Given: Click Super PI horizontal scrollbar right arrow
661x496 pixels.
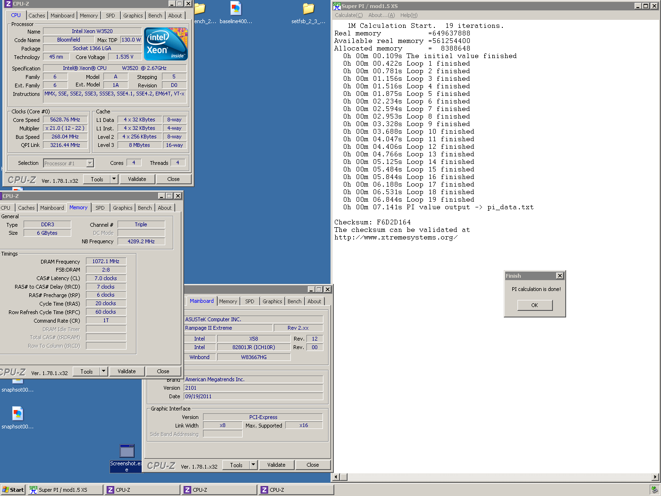Looking at the screenshot, I should coord(655,477).
